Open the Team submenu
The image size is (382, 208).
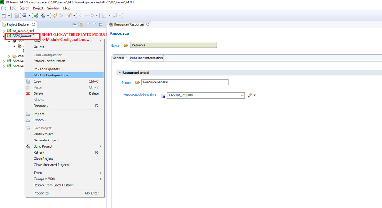(64, 173)
